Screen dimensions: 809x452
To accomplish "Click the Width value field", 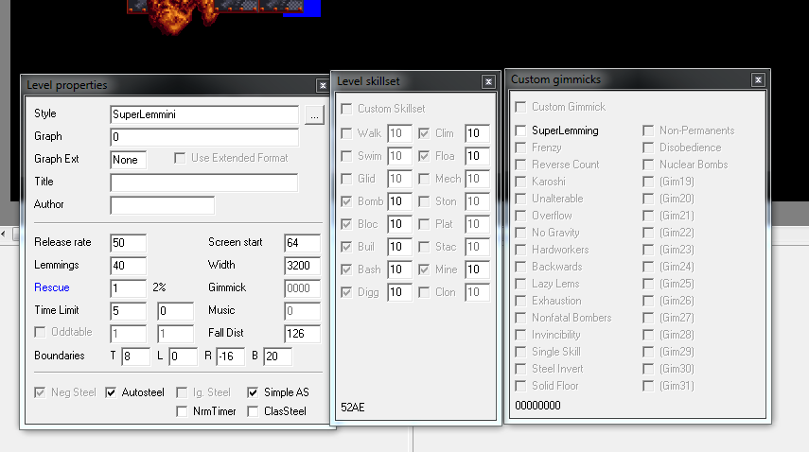I will pyautogui.click(x=302, y=266).
